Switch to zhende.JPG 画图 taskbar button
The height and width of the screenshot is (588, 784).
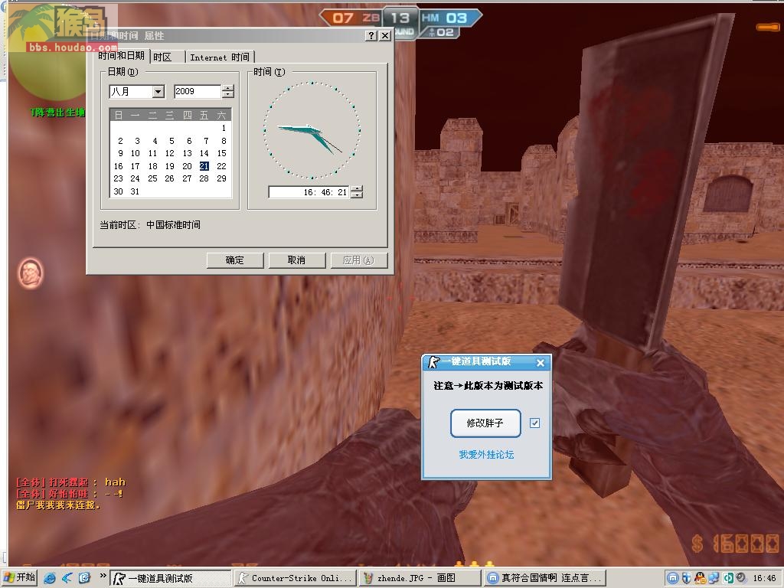420,578
